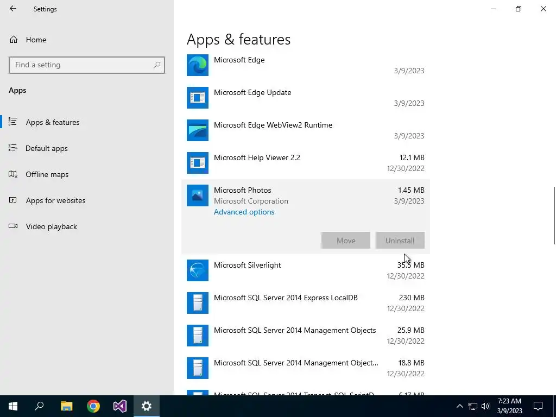The image size is (556, 417).
Task: Select SQL Server 2014 Express LocalDB icon
Action: point(198,303)
